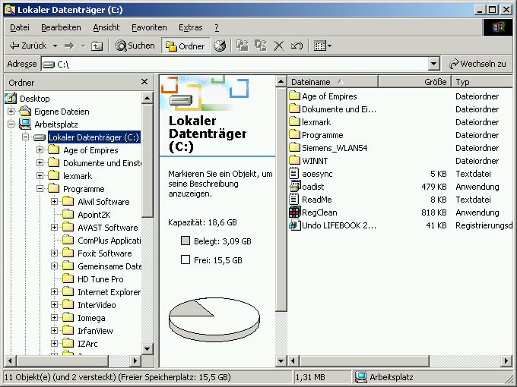Select the WINNT folder icon
Viewport: 517px width, 387px height.
point(294,161)
